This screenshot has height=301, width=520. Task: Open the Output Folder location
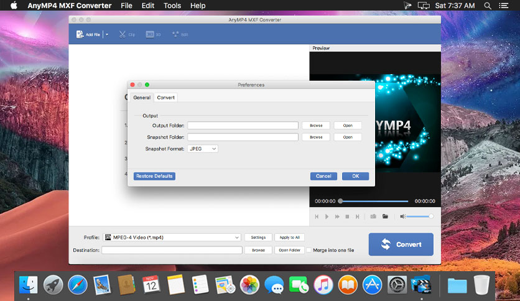coord(348,125)
